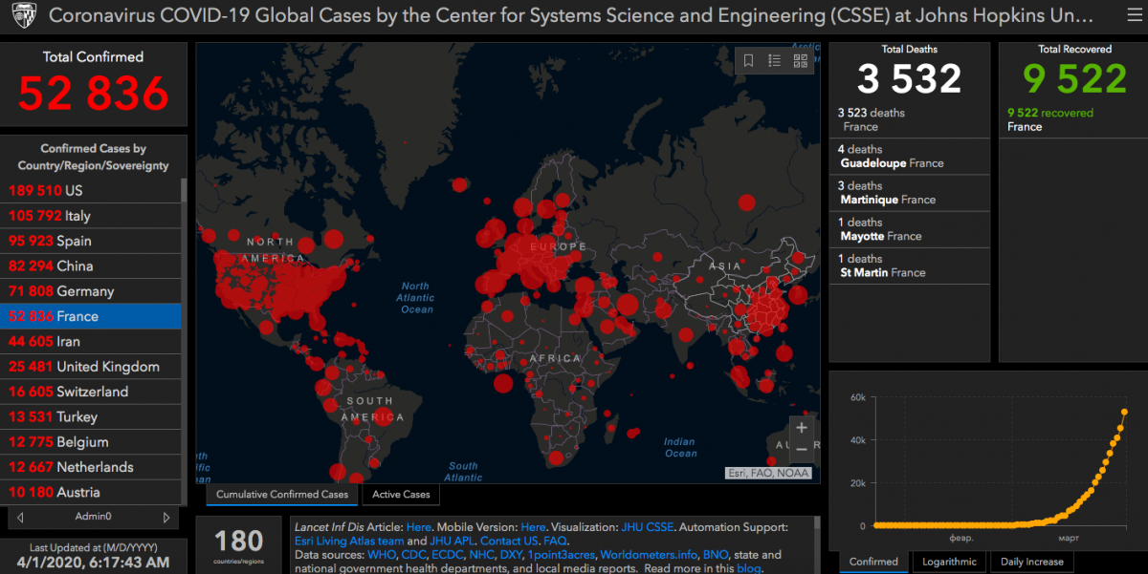This screenshot has height=574, width=1148.
Task: Zoom in on the map
Action: click(802, 427)
